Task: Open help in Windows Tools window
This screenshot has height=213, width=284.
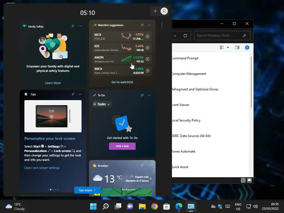Action: click(x=247, y=47)
